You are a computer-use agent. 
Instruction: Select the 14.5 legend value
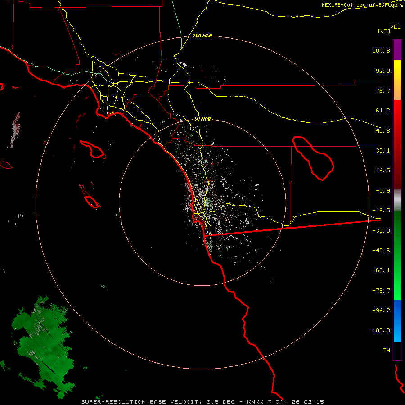click(x=383, y=171)
